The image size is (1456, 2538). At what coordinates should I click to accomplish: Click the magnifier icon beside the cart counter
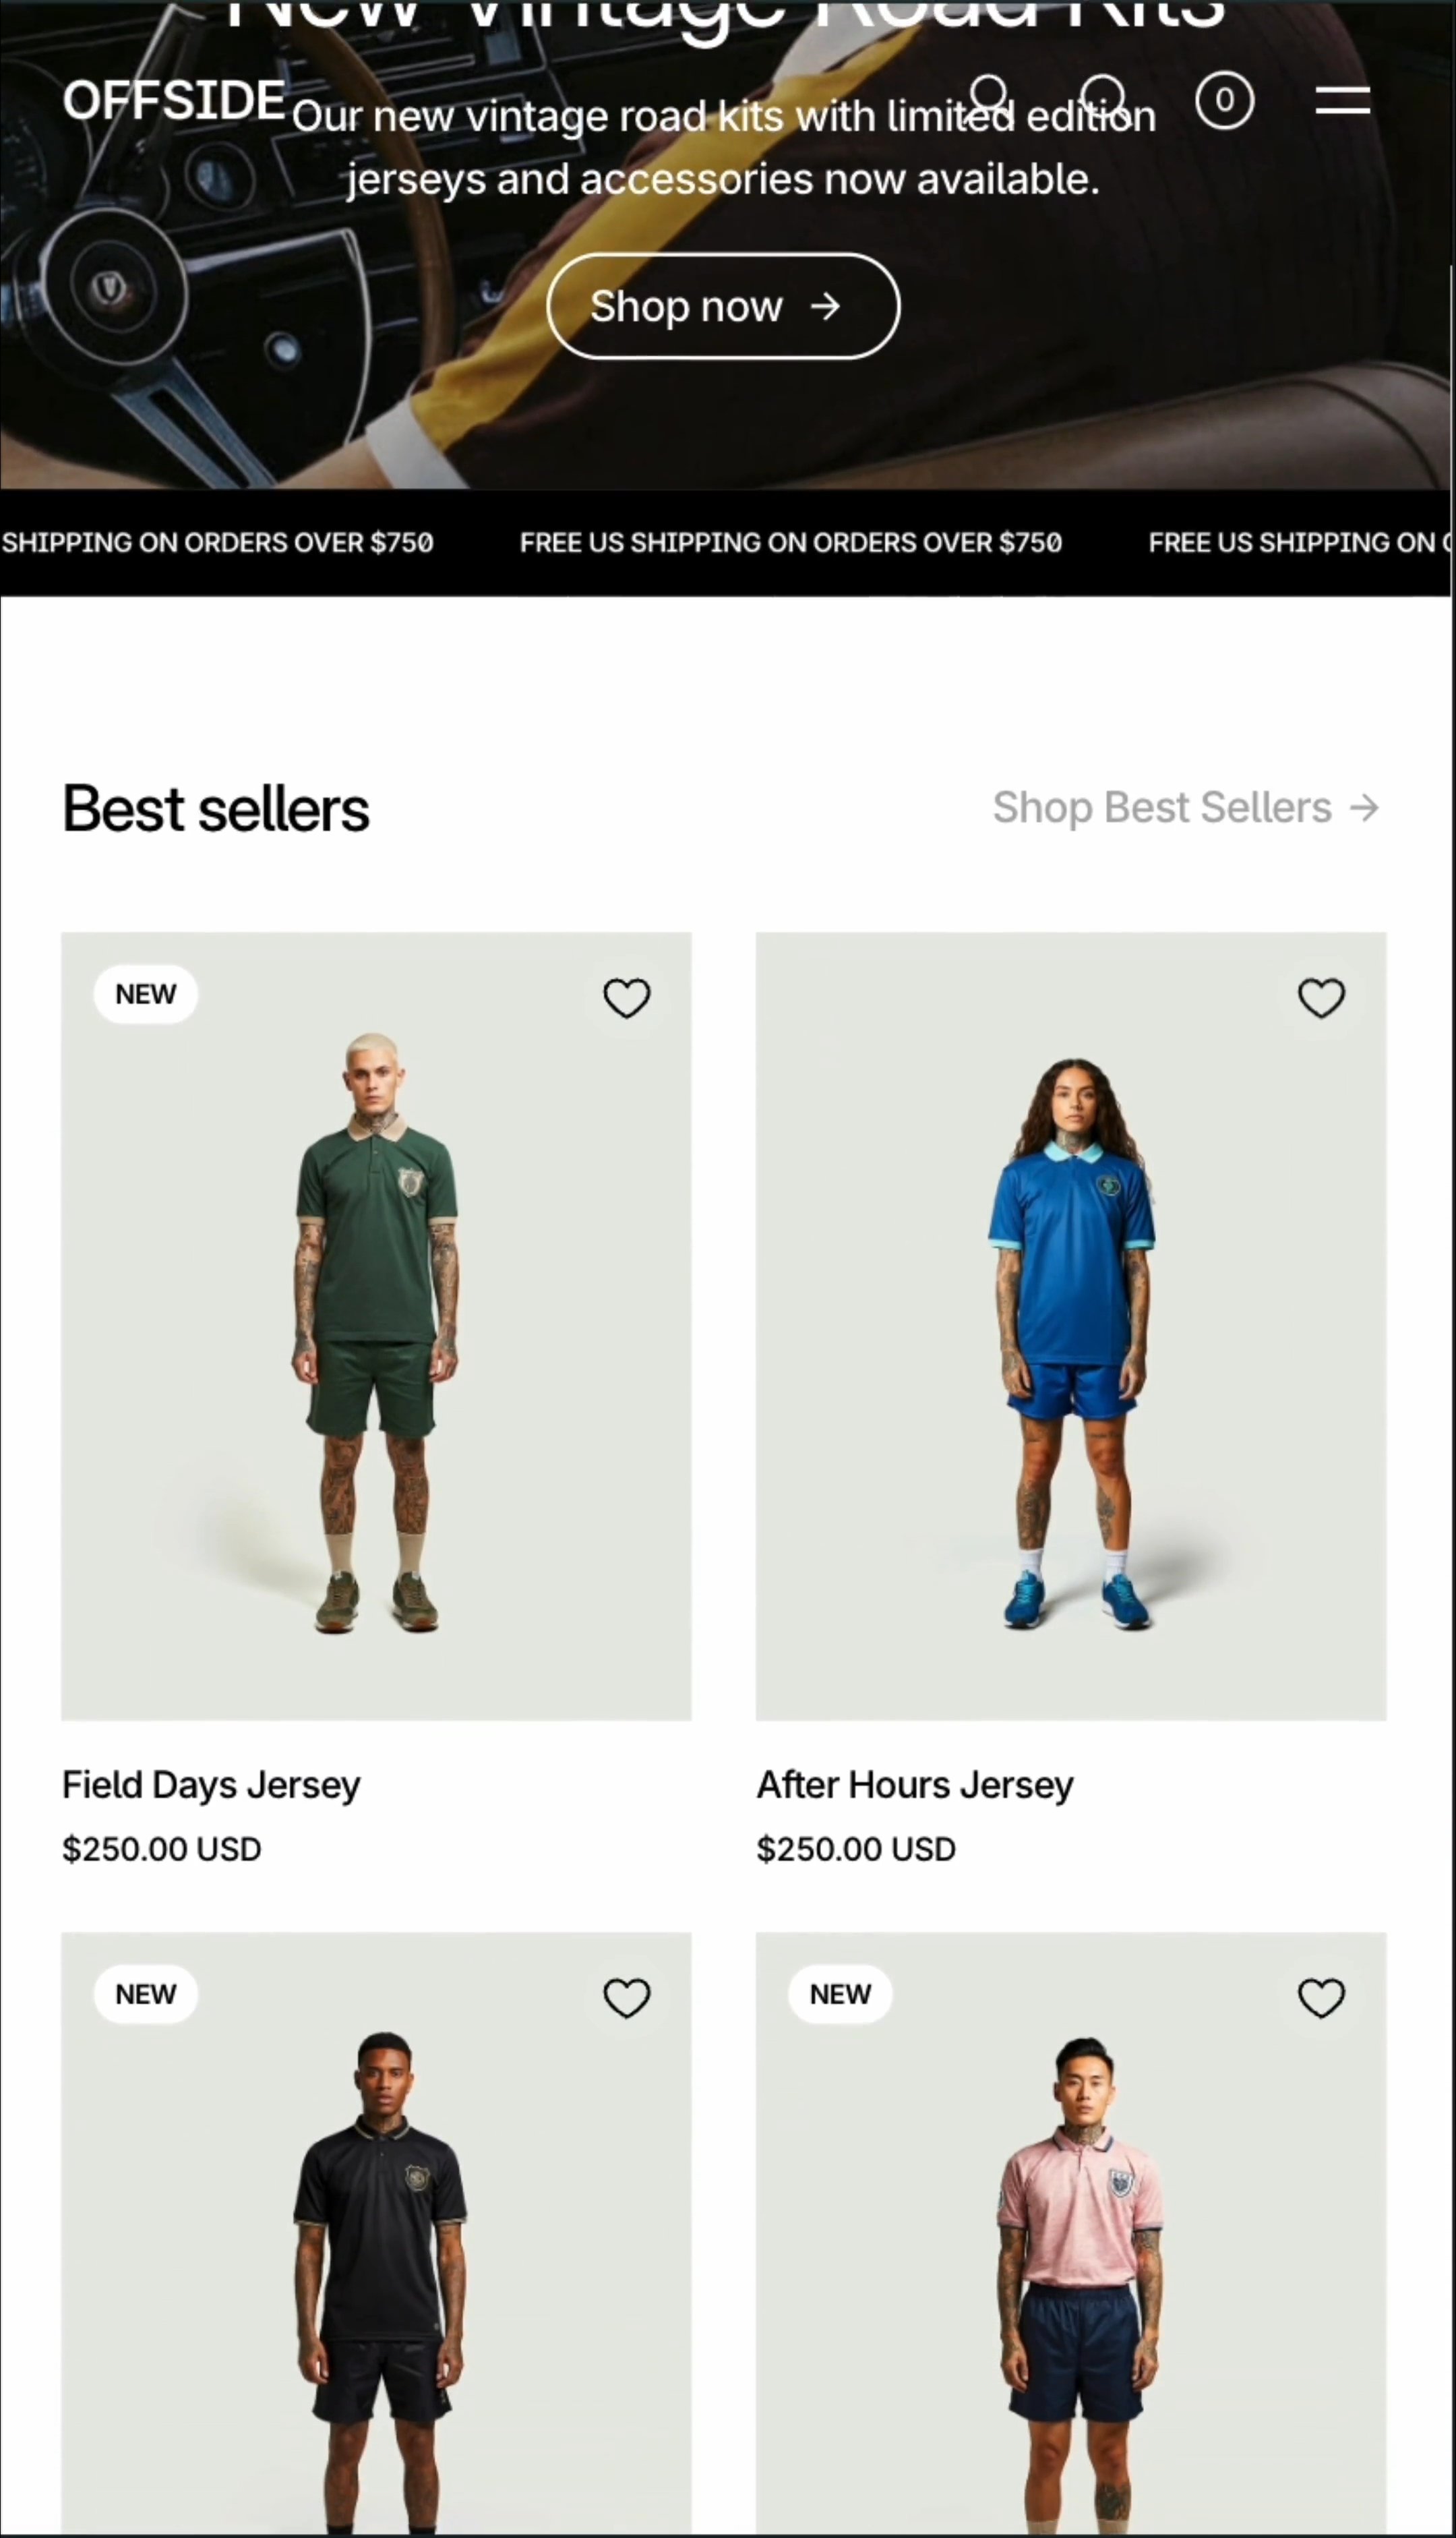(x=1104, y=96)
